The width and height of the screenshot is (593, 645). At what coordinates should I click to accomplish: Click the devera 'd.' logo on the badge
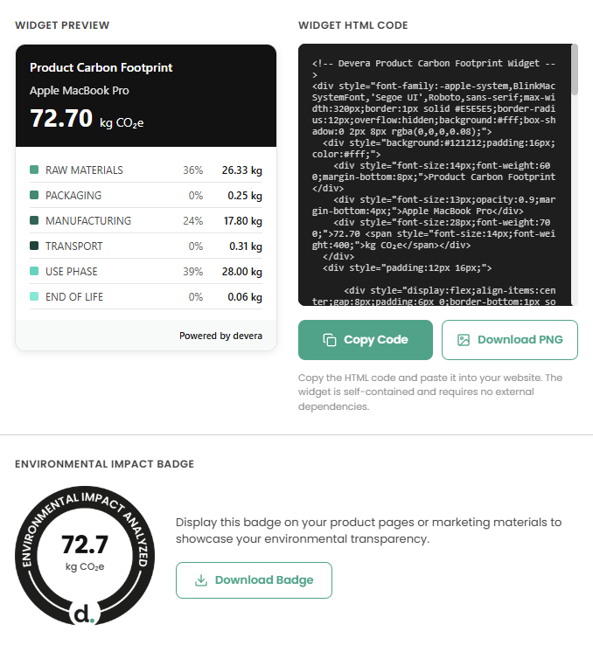[x=84, y=614]
